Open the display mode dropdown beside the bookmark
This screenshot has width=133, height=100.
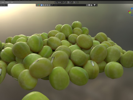(92, 5)
